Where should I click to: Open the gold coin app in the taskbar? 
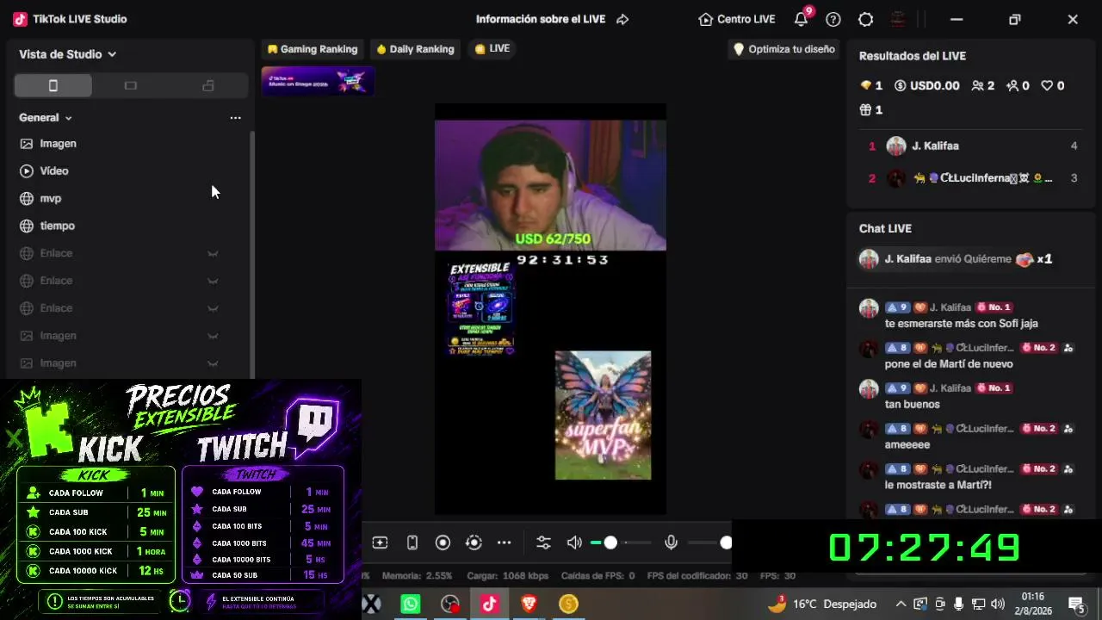click(x=568, y=604)
